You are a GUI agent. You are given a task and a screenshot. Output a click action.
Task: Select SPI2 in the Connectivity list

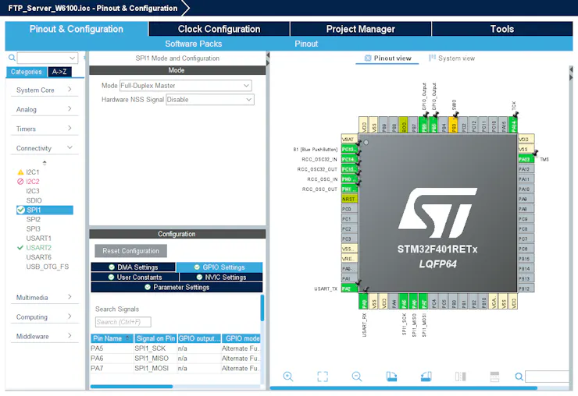pos(33,219)
